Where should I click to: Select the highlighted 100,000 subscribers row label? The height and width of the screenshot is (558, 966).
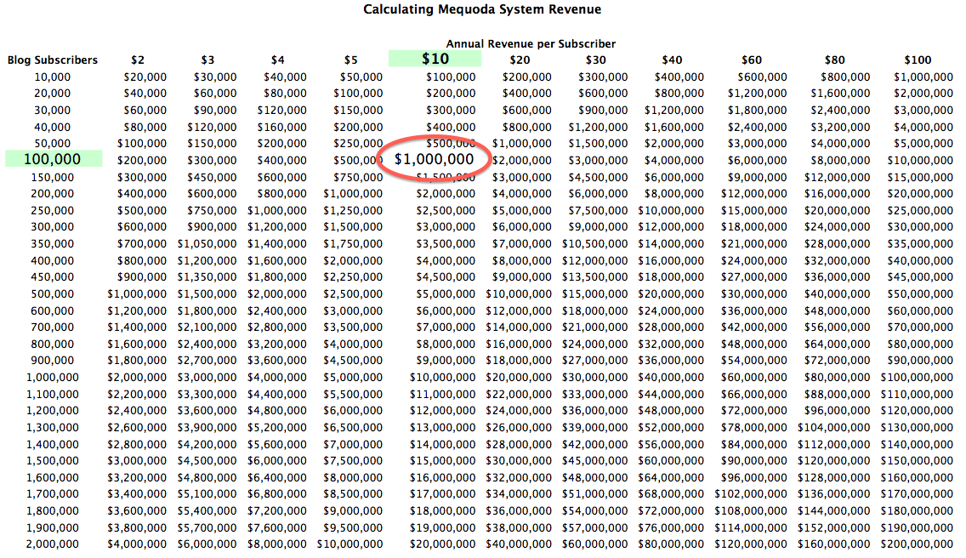point(53,159)
